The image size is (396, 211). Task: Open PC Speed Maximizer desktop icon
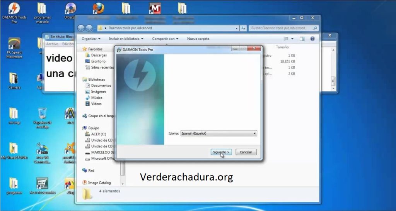[x=14, y=48]
